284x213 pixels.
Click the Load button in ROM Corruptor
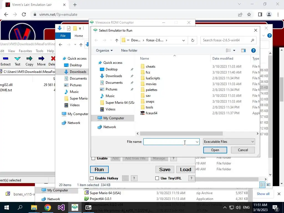click(x=186, y=169)
